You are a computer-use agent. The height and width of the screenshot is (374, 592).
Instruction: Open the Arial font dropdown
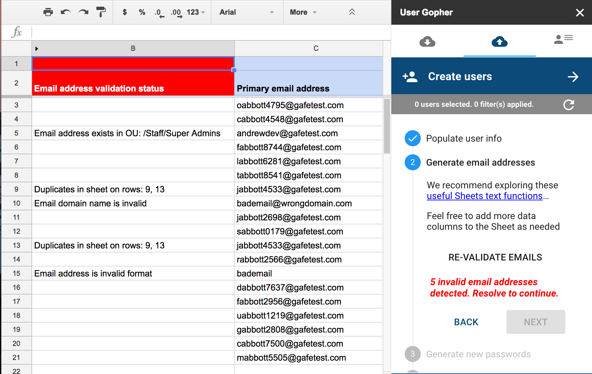point(246,12)
